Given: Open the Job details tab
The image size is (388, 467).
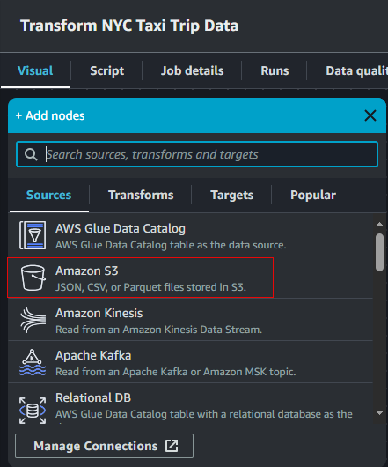Looking at the screenshot, I should tap(192, 70).
